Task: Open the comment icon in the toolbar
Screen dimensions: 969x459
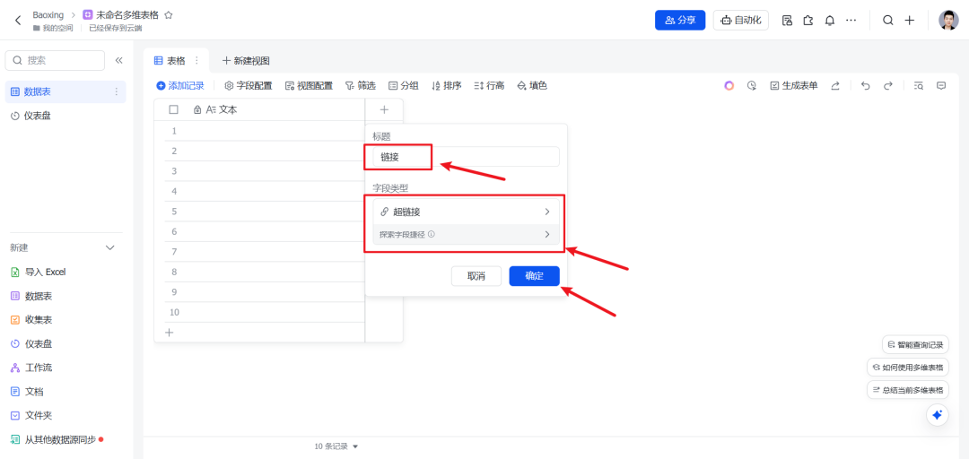Action: pos(941,86)
